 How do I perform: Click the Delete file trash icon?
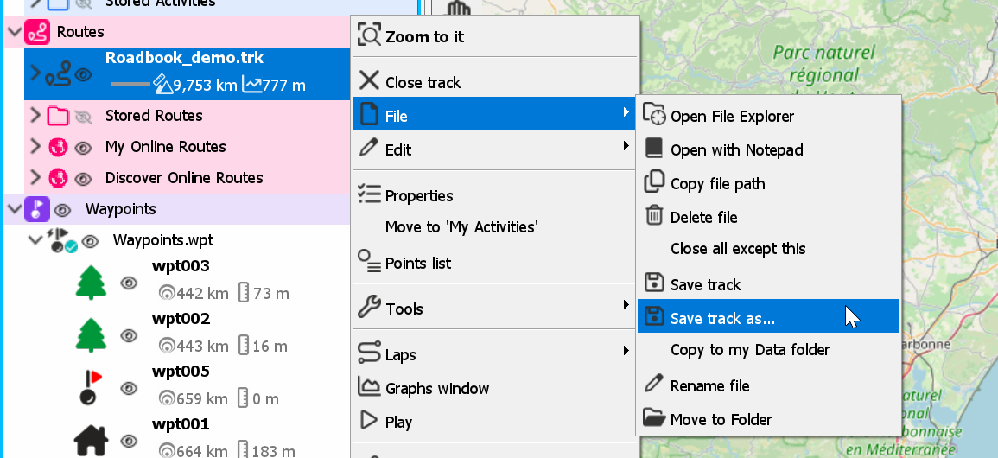(654, 216)
